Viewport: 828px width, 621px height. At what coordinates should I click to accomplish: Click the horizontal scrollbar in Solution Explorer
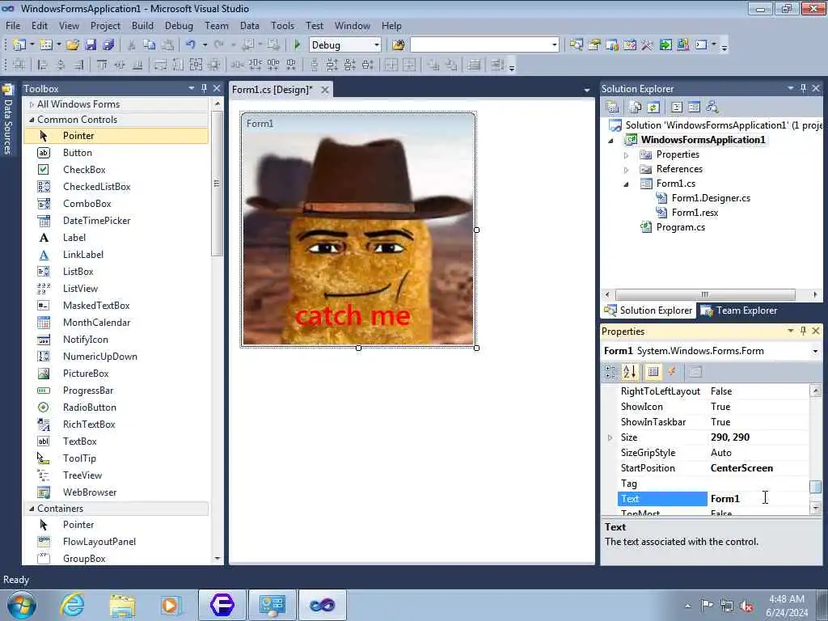(x=705, y=294)
